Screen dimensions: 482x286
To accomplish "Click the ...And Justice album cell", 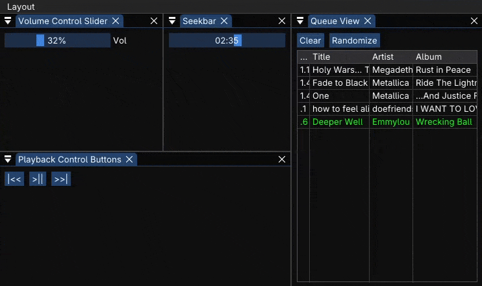I will 445,96.
